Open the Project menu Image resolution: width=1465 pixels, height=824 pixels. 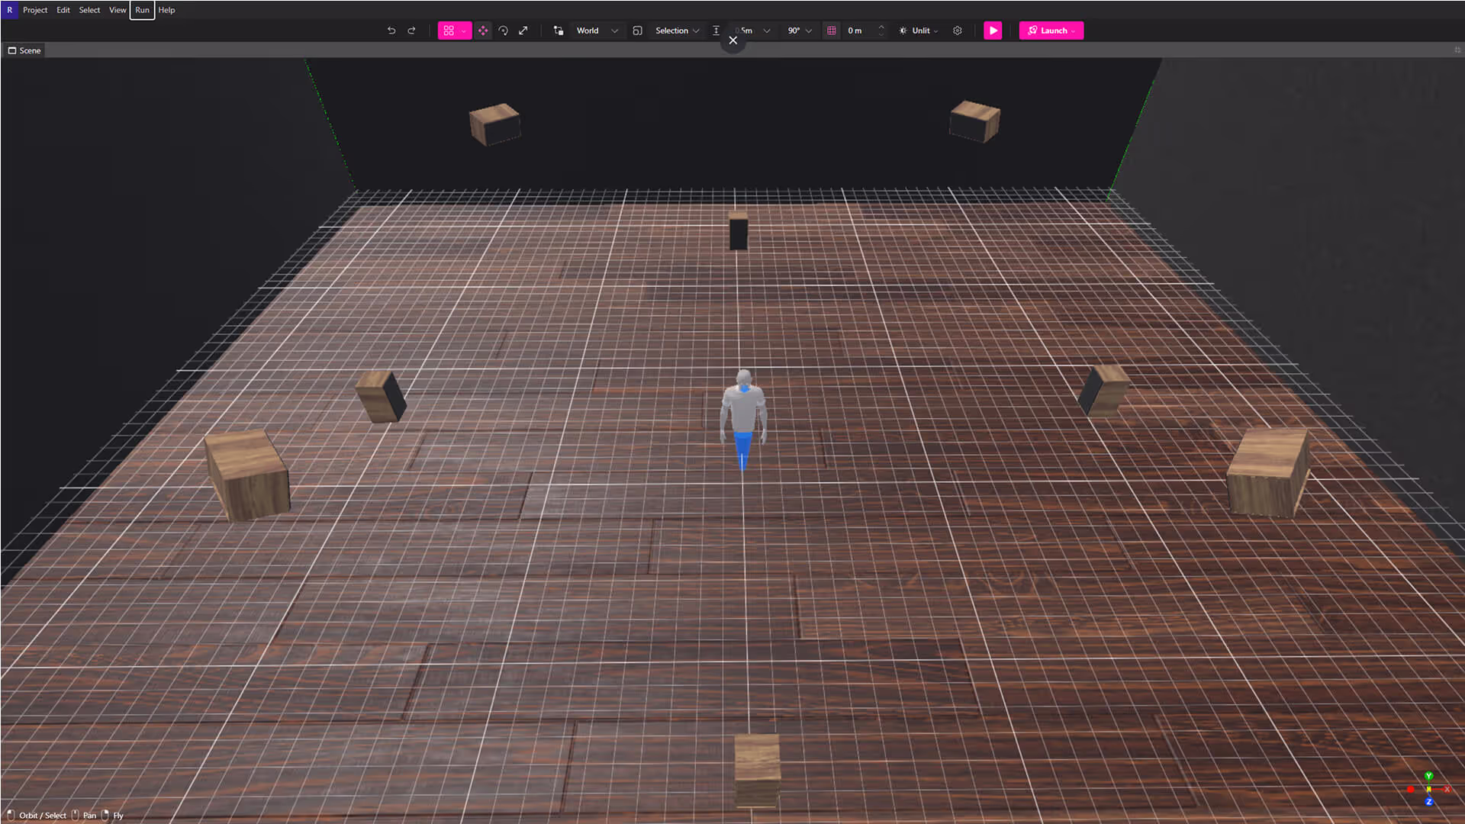click(x=35, y=10)
